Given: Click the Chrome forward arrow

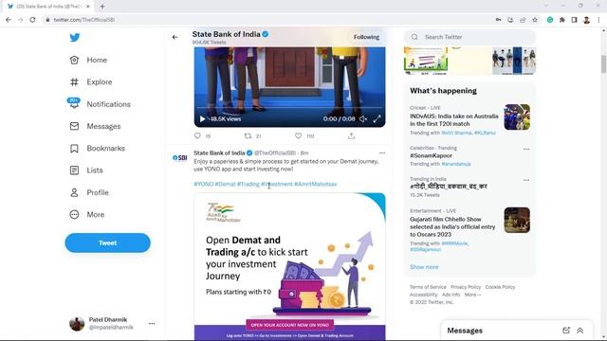Looking at the screenshot, I should (x=21, y=20).
